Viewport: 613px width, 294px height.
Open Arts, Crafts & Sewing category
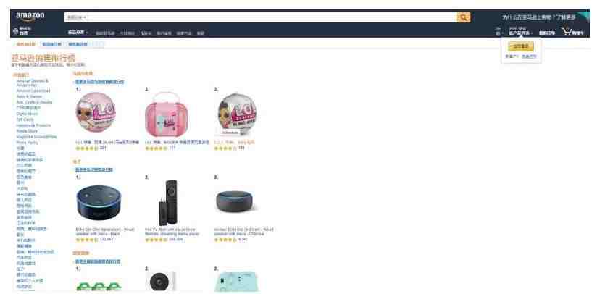pyautogui.click(x=34, y=102)
